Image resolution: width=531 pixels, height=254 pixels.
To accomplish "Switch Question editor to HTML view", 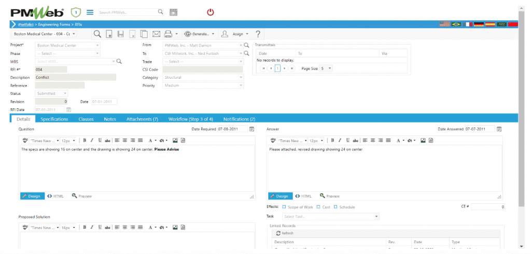I will tap(55, 196).
